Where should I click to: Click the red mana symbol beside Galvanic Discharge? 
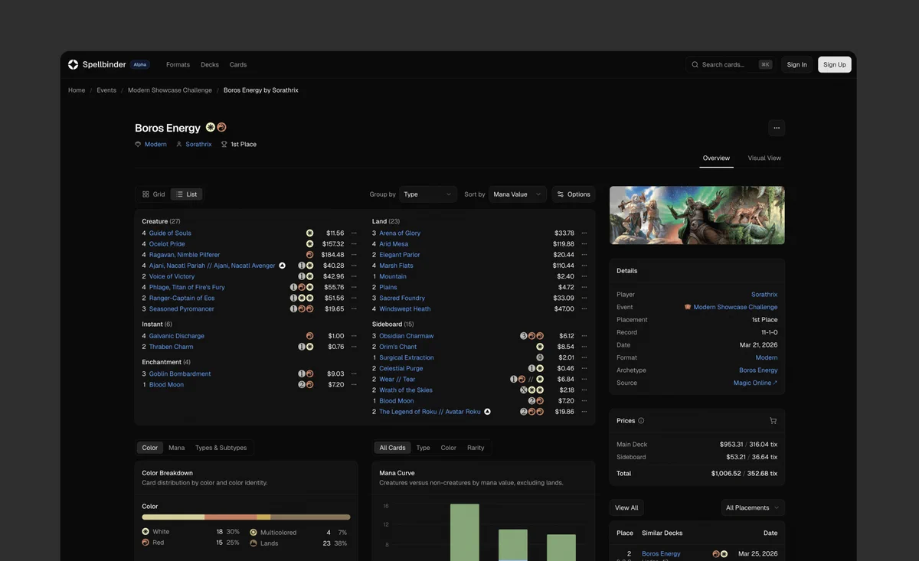(x=309, y=336)
